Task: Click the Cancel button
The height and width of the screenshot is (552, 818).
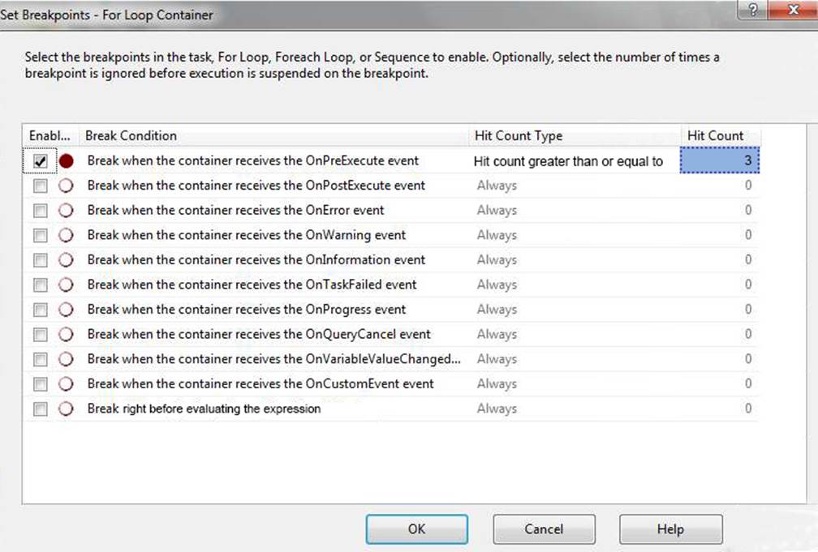Action: tap(544, 528)
